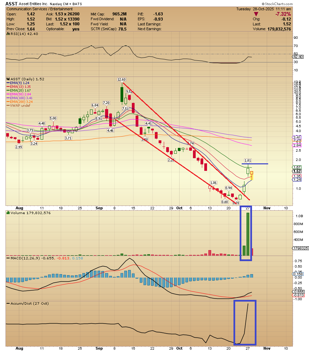Click the Prev Close value 1.64
Screen dimensions: 309x351
(31, 29)
